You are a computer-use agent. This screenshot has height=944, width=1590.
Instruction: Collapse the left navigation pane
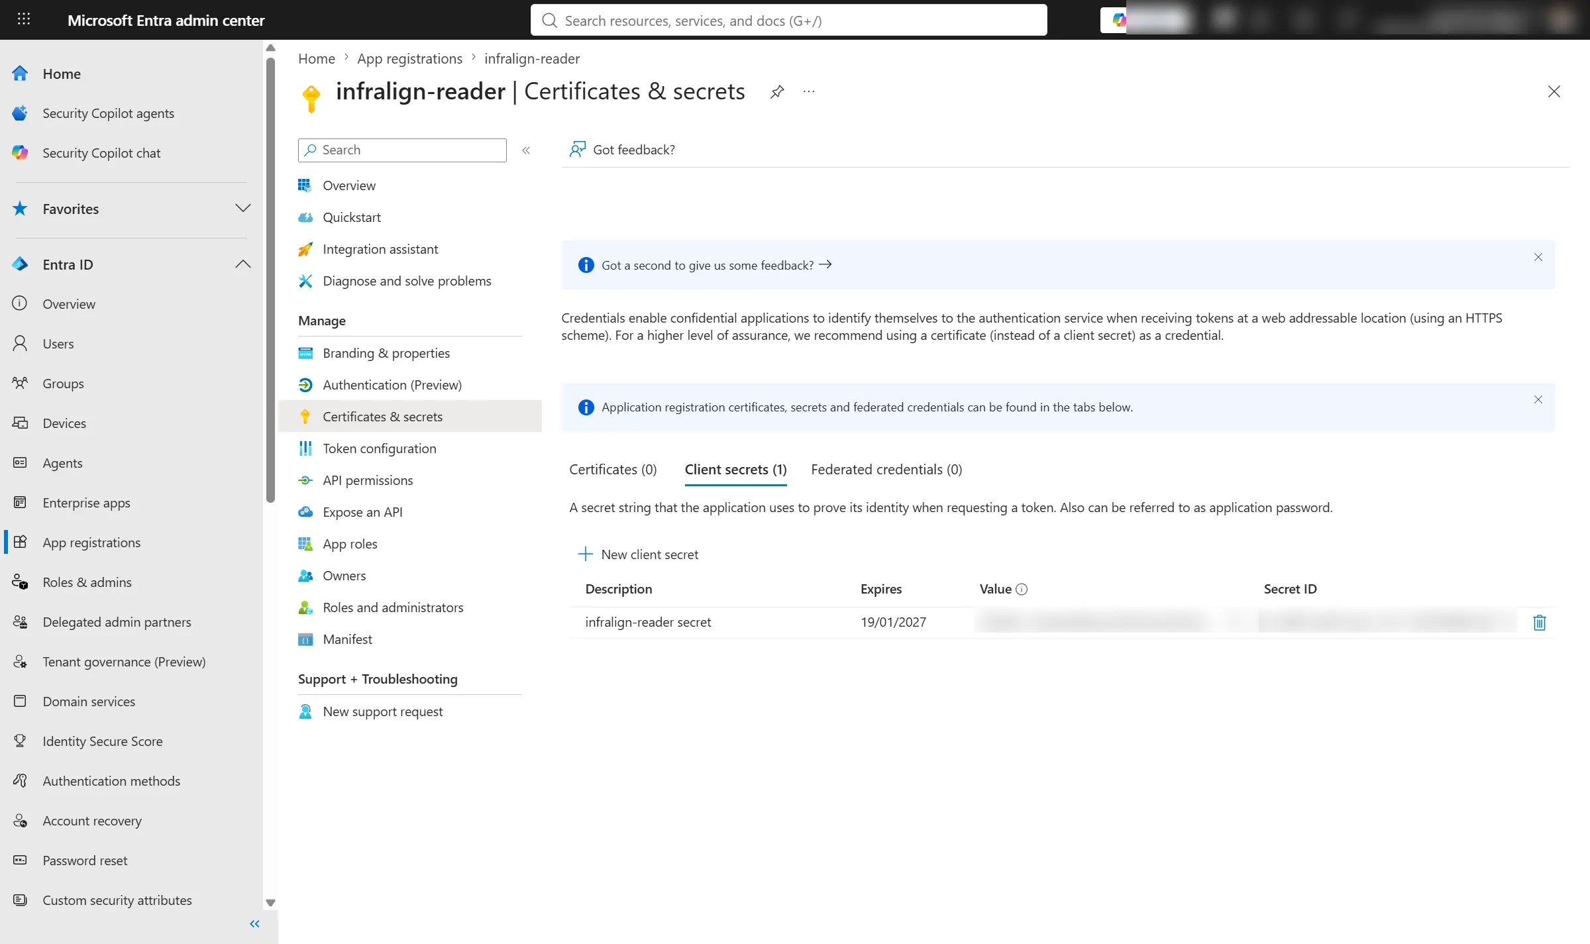tap(254, 924)
